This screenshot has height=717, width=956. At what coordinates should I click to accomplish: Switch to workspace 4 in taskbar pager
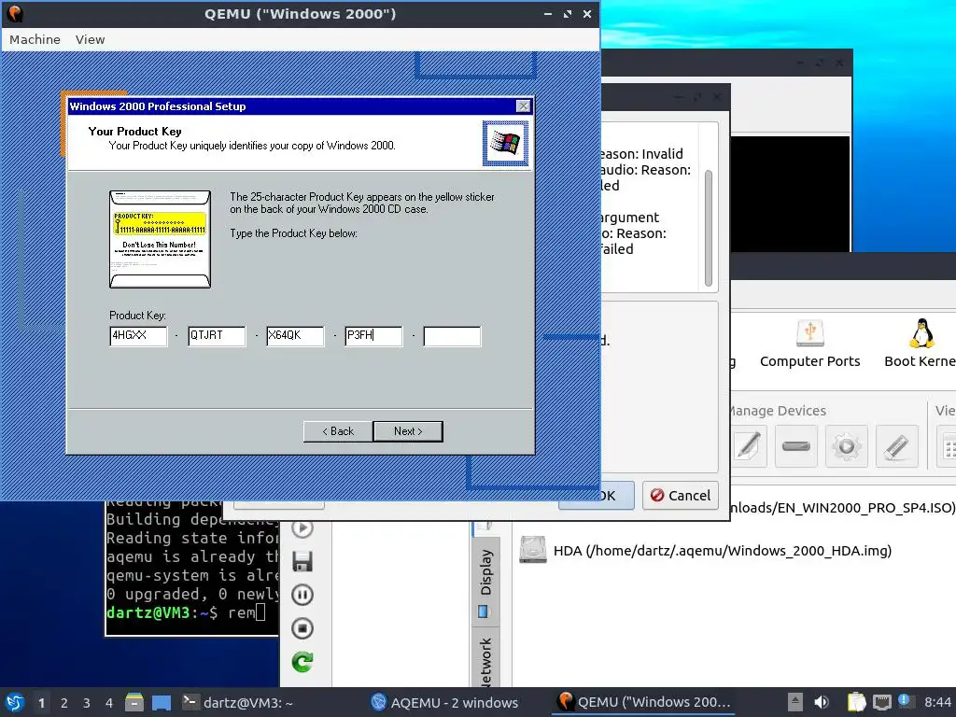[x=109, y=703]
